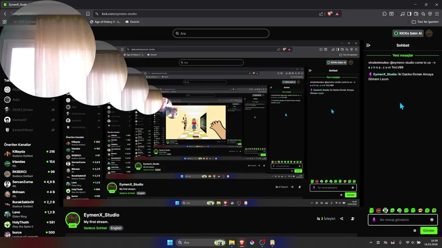The height and width of the screenshot is (248, 442).
Task: Toggle the browser sidebar panel icon
Action: [409, 14]
